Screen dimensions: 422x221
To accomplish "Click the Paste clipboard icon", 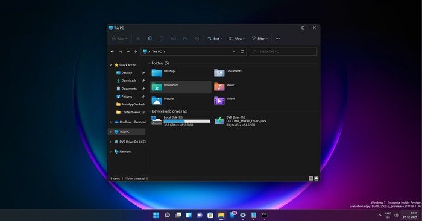I will click(162, 39).
